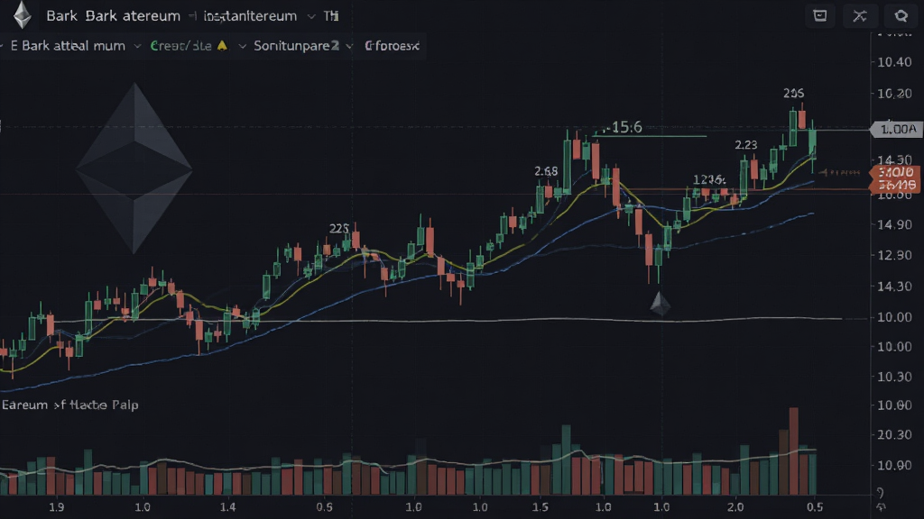Click the 225 label above the candles
Image resolution: width=924 pixels, height=519 pixels.
click(x=339, y=228)
